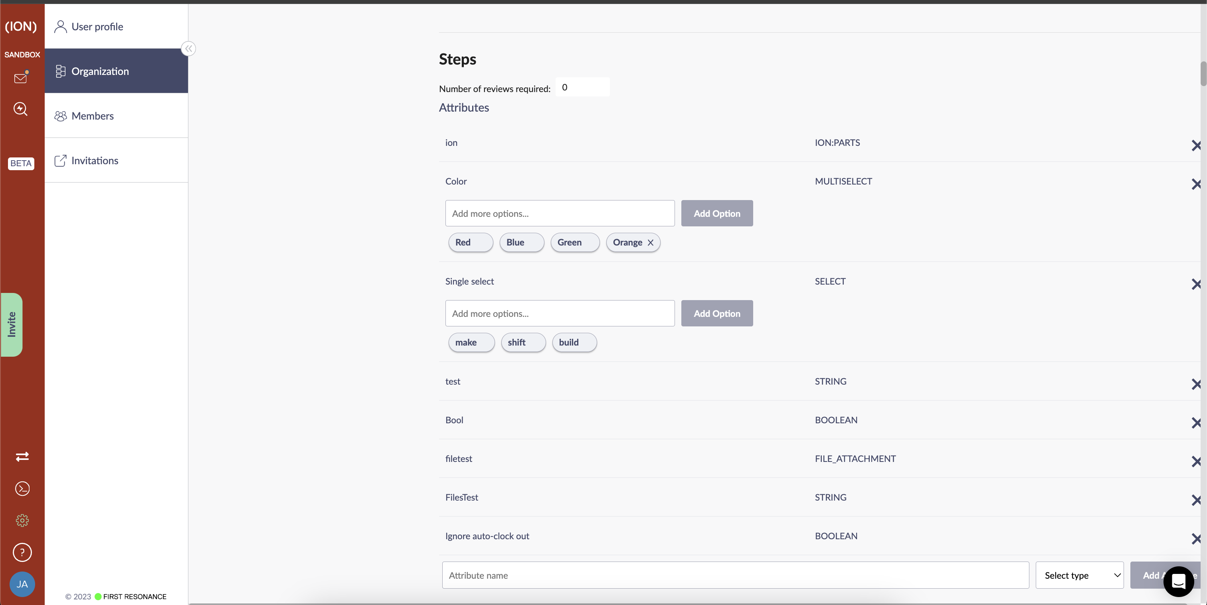Go to Members section

[x=92, y=116]
